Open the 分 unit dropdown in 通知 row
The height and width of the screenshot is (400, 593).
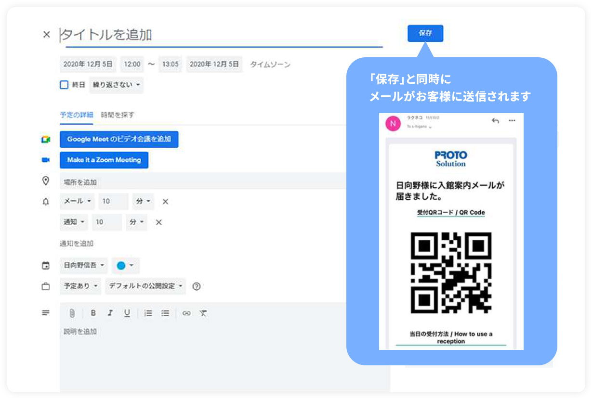coord(137,222)
